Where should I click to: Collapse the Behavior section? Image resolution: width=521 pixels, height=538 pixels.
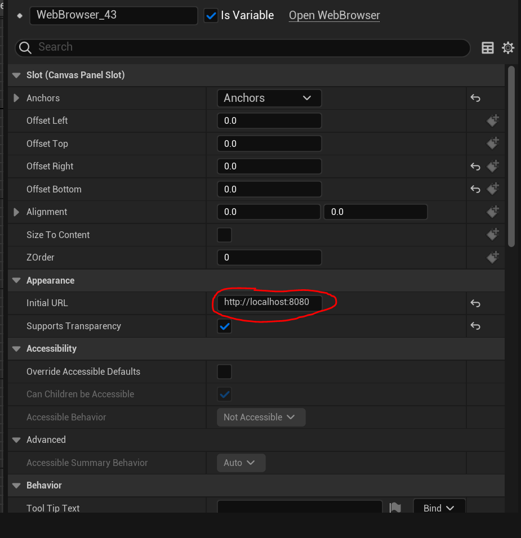click(x=16, y=486)
